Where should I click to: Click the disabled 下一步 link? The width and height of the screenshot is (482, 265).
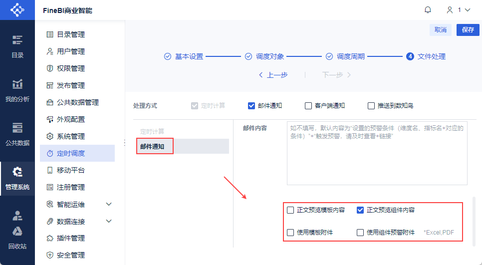(336, 75)
